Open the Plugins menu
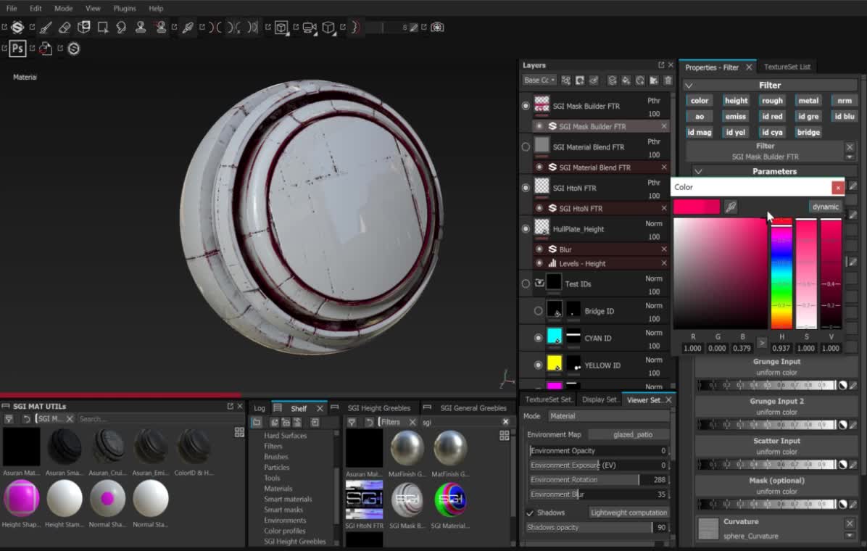The height and width of the screenshot is (551, 867). [125, 8]
